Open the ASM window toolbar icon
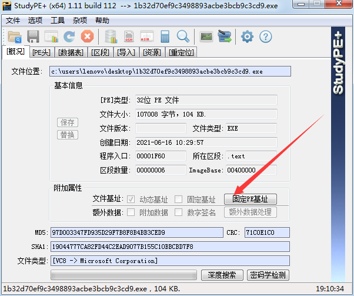 point(147,36)
